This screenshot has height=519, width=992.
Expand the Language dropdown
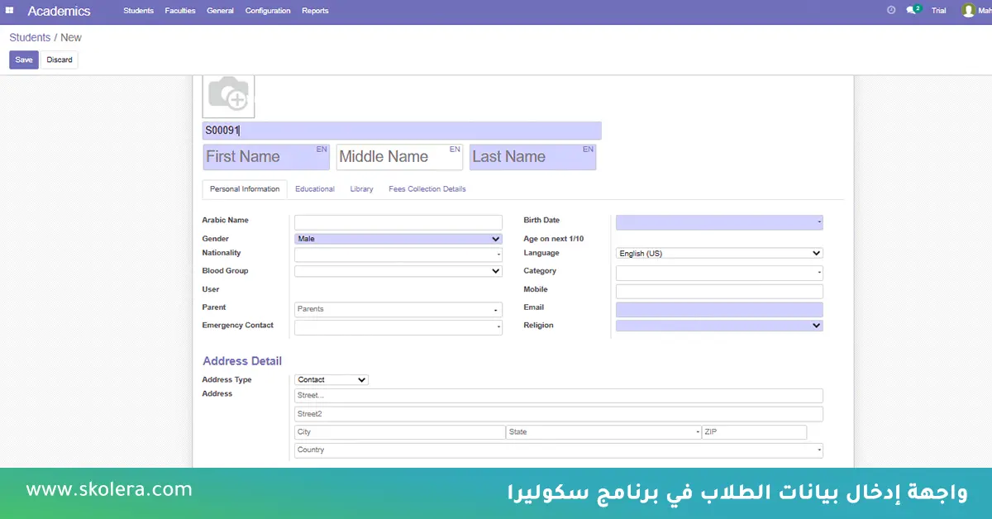tap(718, 254)
